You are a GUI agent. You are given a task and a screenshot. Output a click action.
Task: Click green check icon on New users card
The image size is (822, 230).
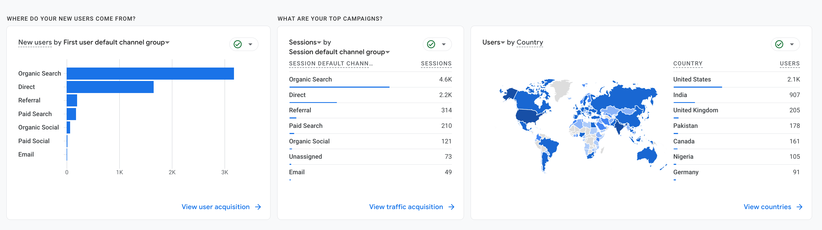click(x=237, y=44)
